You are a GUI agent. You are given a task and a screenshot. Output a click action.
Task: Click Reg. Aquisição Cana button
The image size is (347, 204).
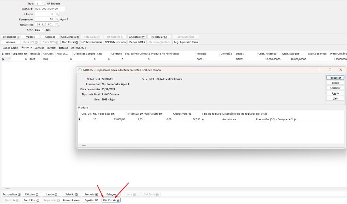(x=186, y=42)
